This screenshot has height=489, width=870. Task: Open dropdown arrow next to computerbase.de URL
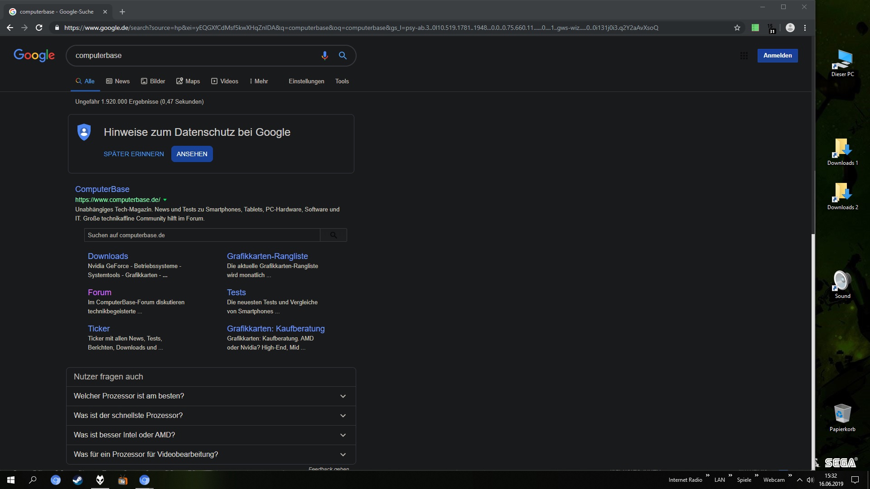165,200
